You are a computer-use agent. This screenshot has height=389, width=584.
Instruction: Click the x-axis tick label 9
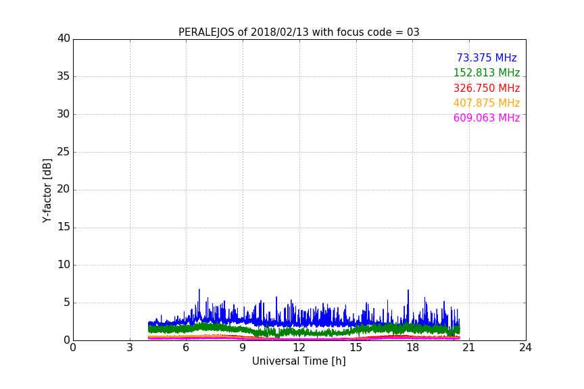point(243,348)
